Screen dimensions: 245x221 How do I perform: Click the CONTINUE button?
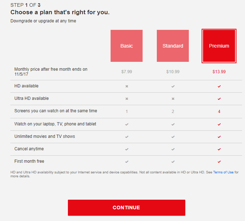[127, 207]
